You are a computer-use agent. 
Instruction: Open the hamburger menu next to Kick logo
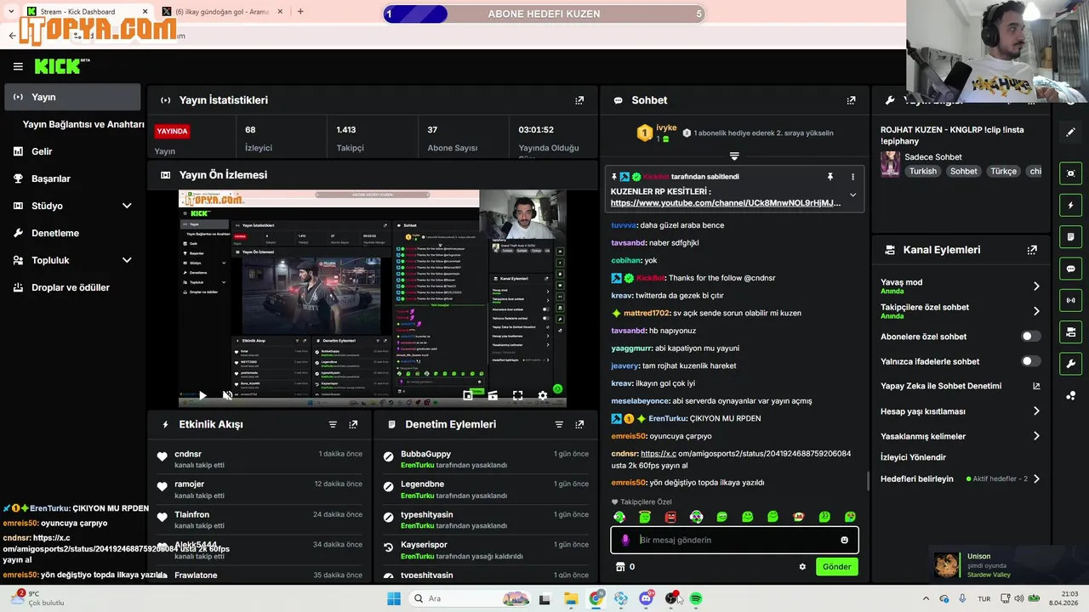(x=18, y=66)
